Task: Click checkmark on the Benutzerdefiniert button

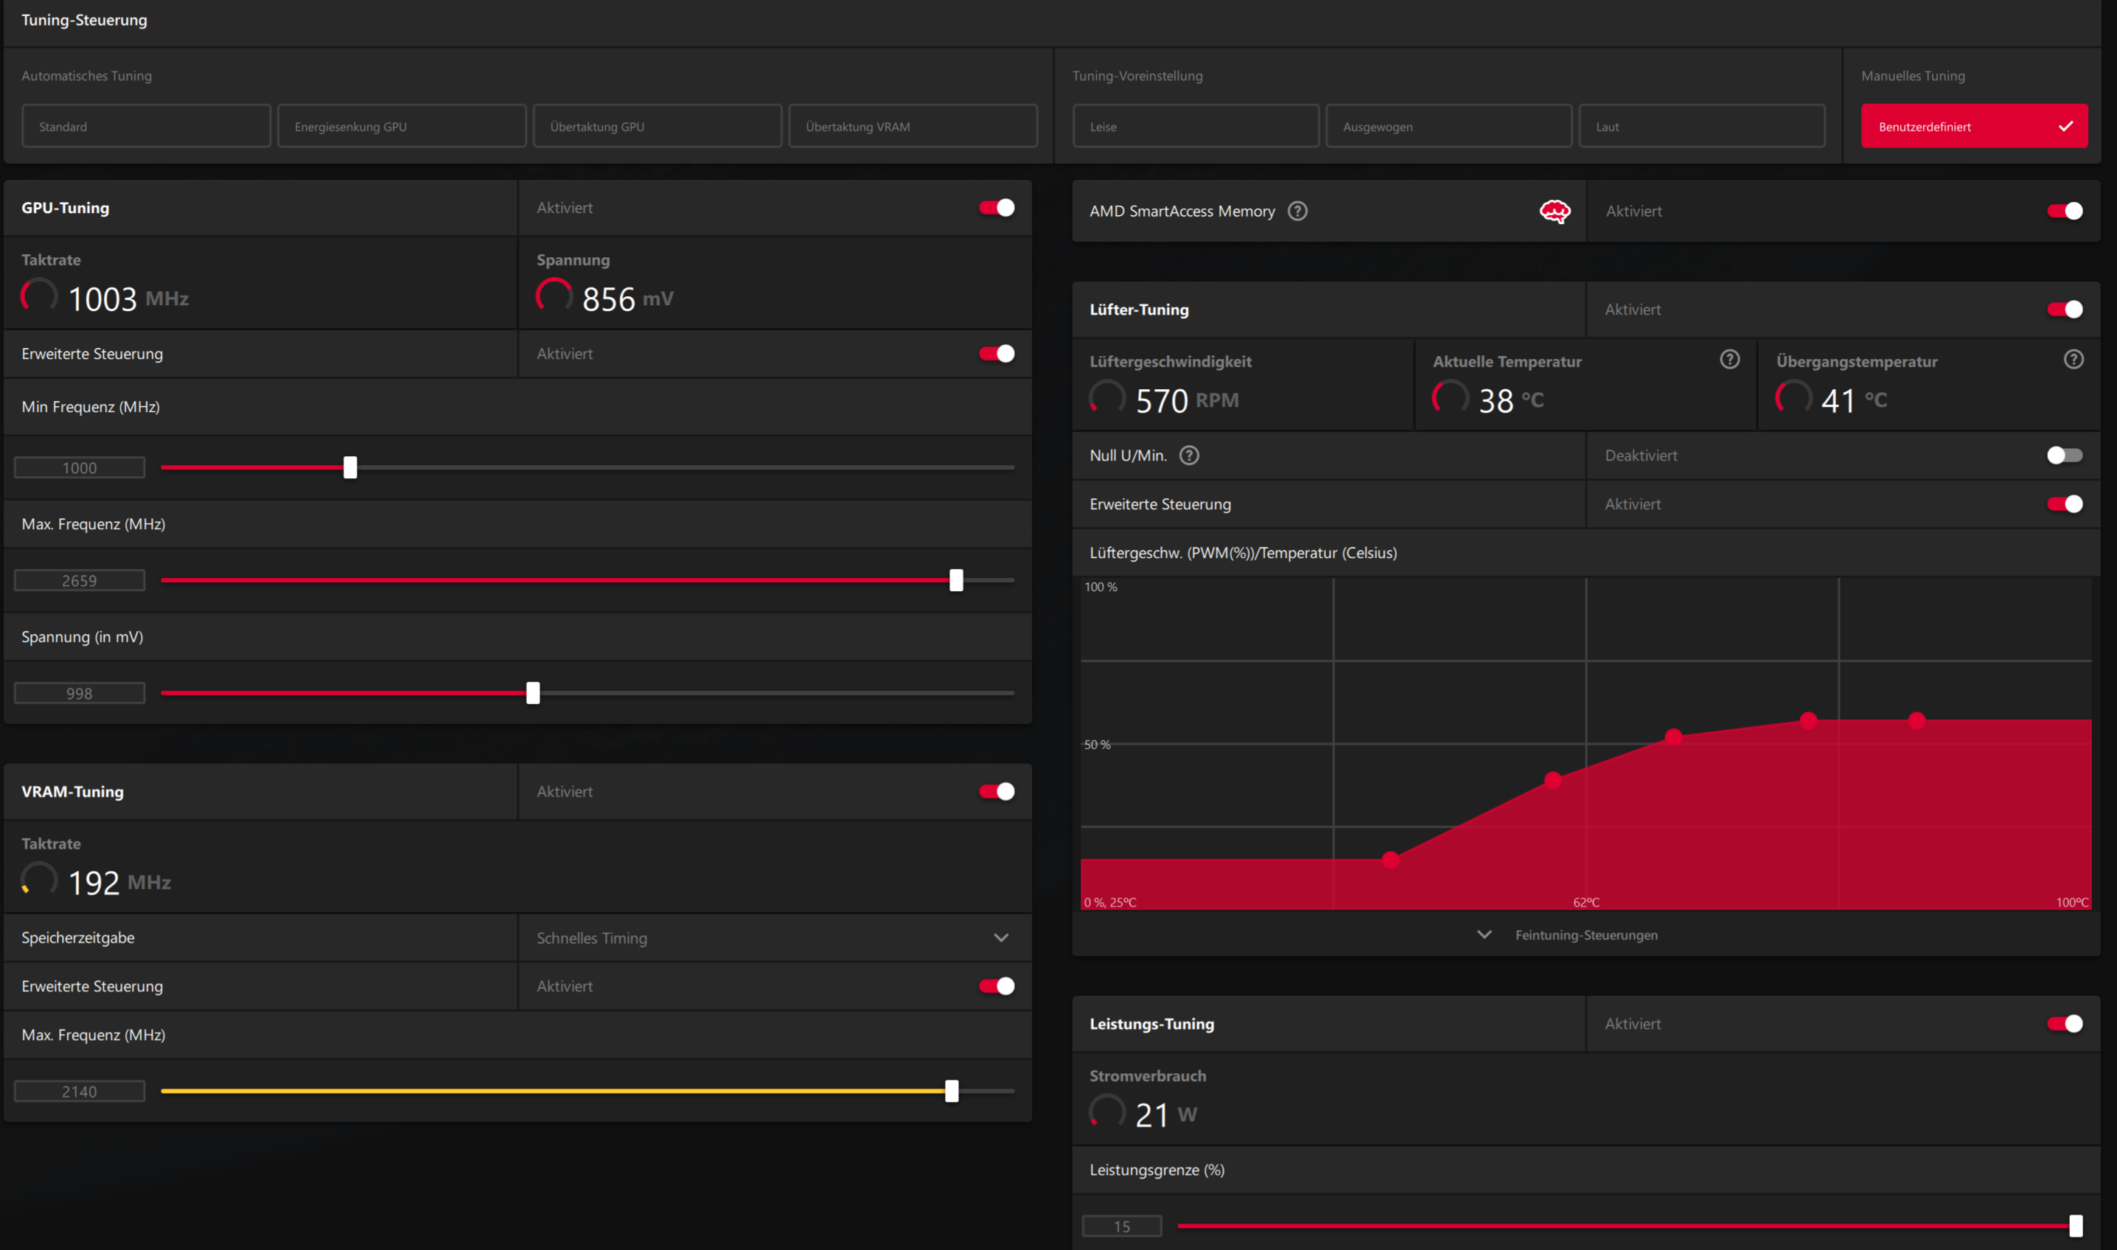Action: (x=2065, y=126)
